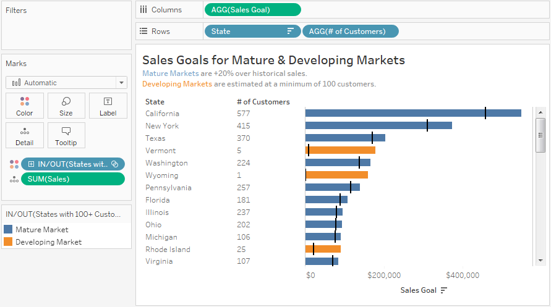Screen dimensions: 551x307
Task: Open the Size marks card button
Action: point(66,106)
